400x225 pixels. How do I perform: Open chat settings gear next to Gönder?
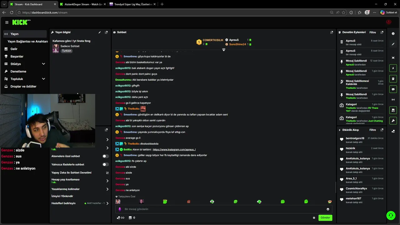314,218
